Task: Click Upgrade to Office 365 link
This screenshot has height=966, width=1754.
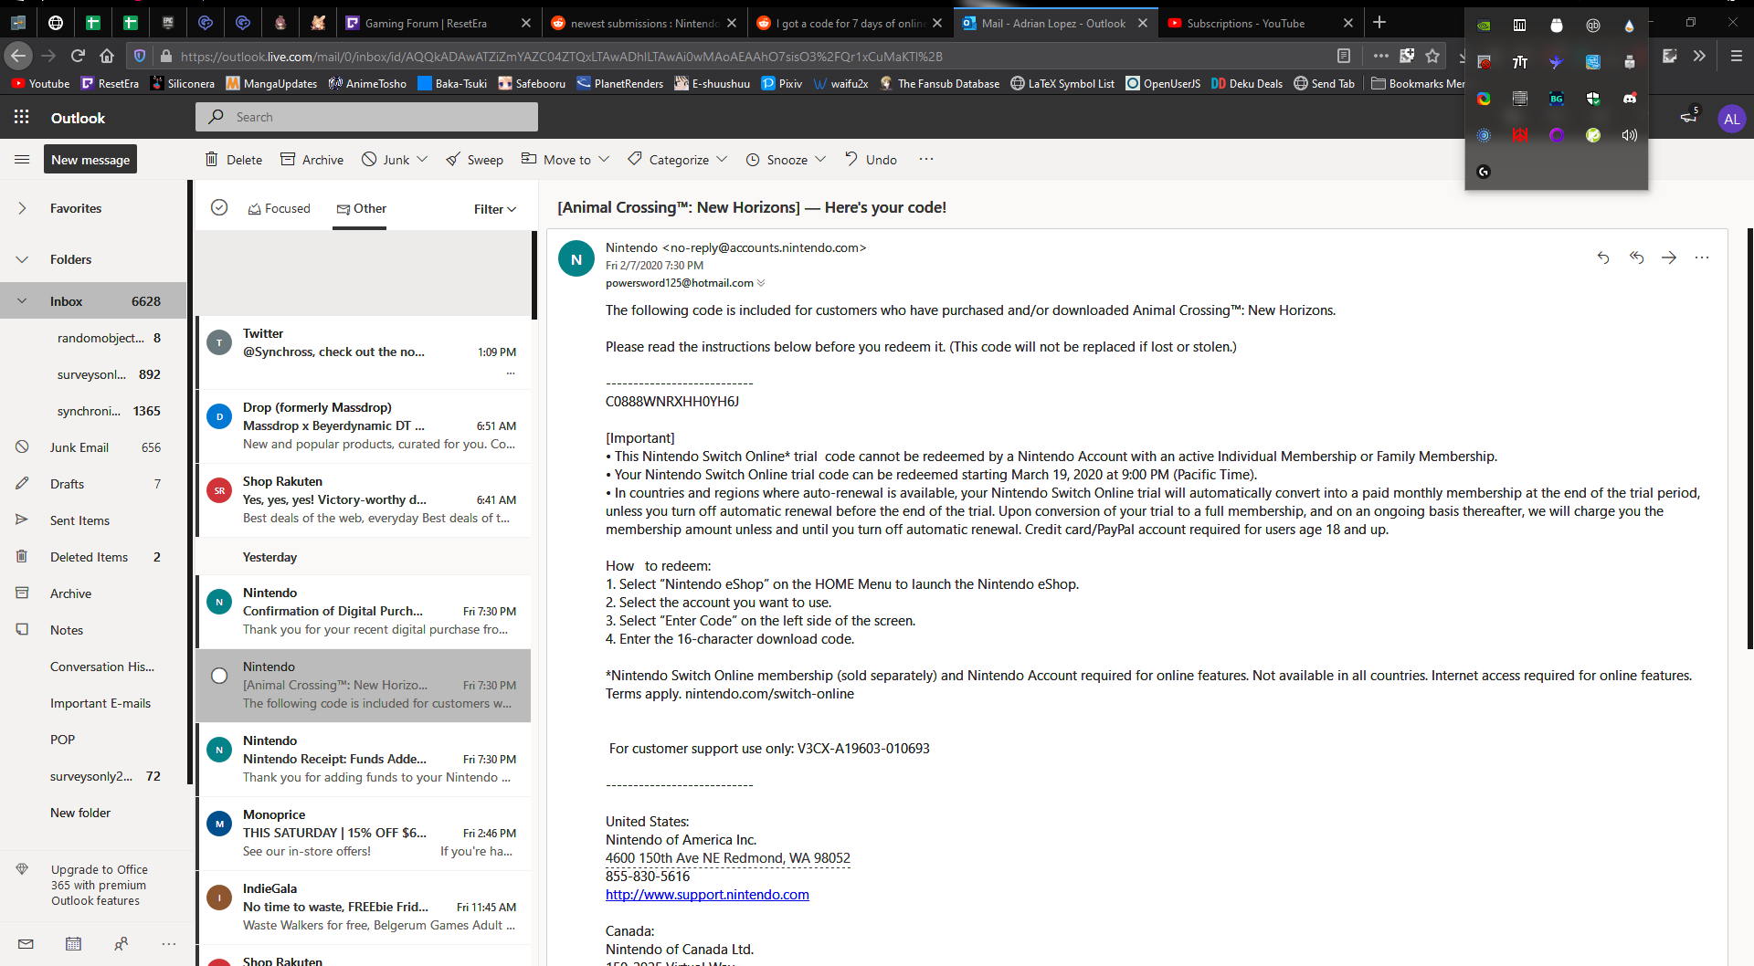Action: pos(99,885)
